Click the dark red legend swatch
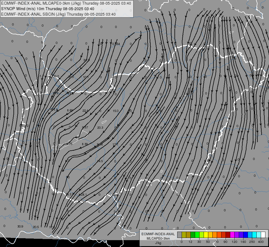This screenshot has height=247, width=269. pos(228,235)
